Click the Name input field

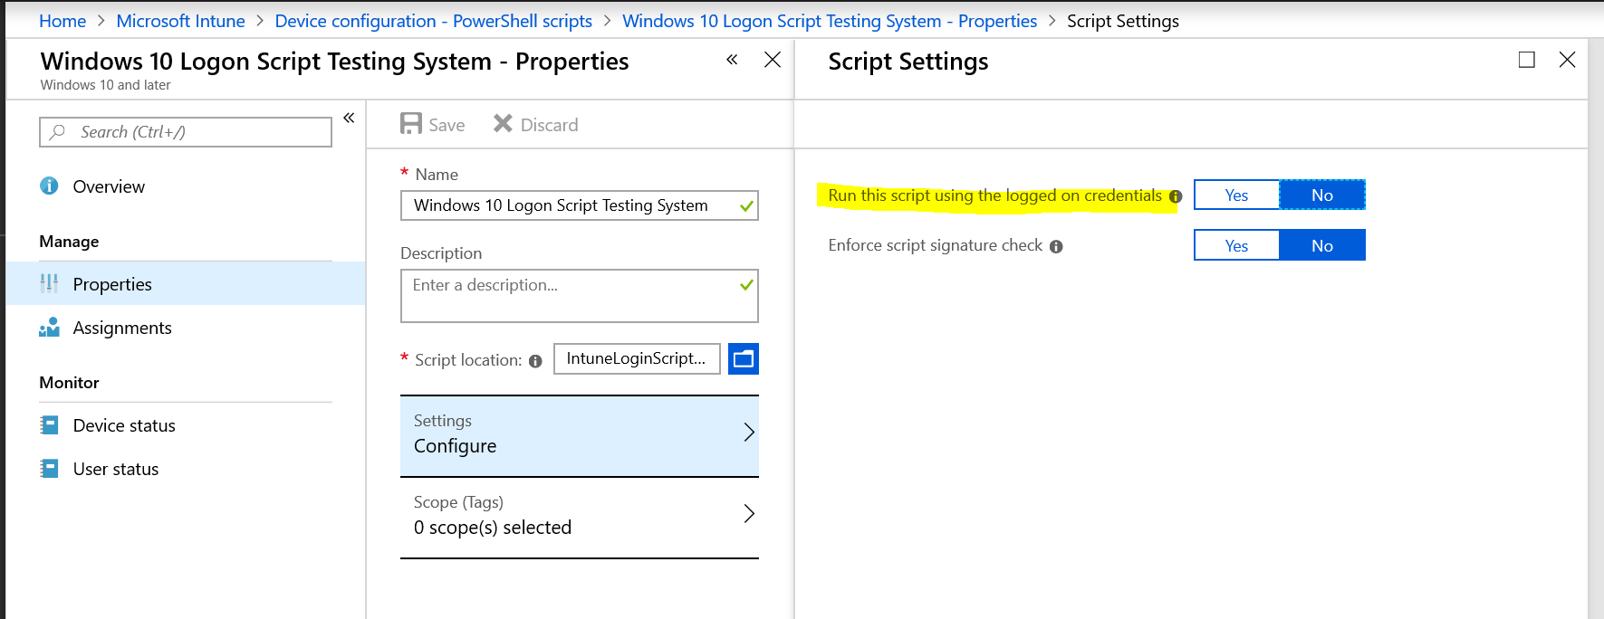[x=580, y=205]
